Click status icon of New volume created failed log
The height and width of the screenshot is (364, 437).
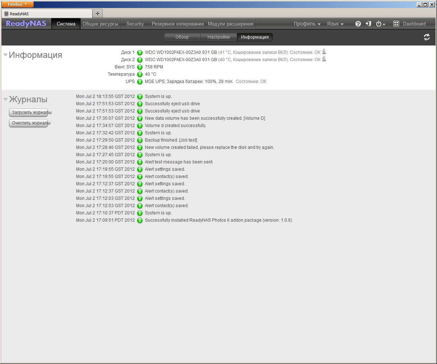140,147
